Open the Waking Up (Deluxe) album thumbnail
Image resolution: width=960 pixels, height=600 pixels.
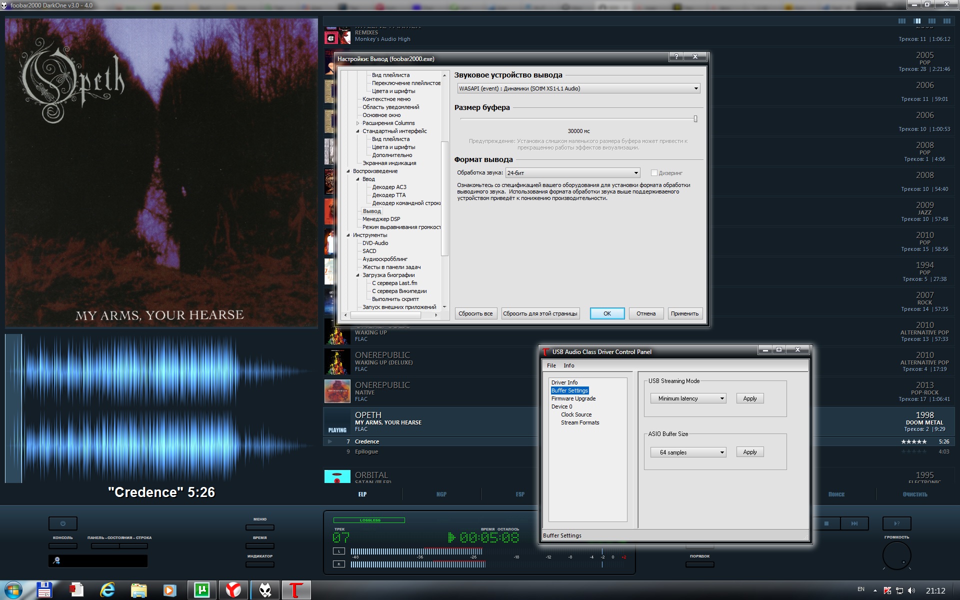[337, 361]
